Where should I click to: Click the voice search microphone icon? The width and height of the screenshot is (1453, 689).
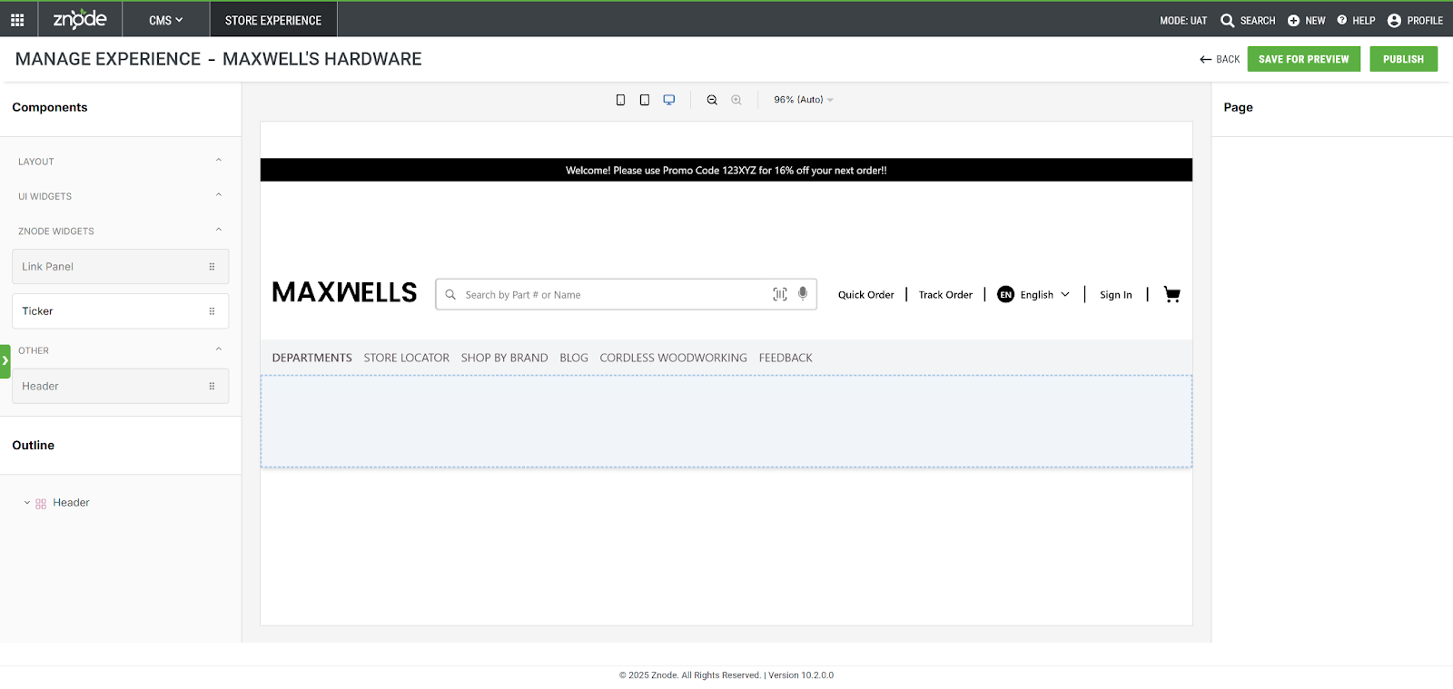click(803, 293)
